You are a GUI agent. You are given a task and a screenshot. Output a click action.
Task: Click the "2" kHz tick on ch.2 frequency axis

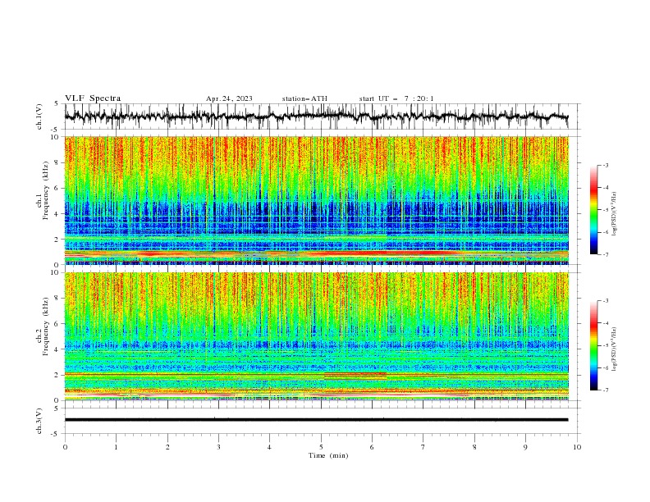point(57,375)
